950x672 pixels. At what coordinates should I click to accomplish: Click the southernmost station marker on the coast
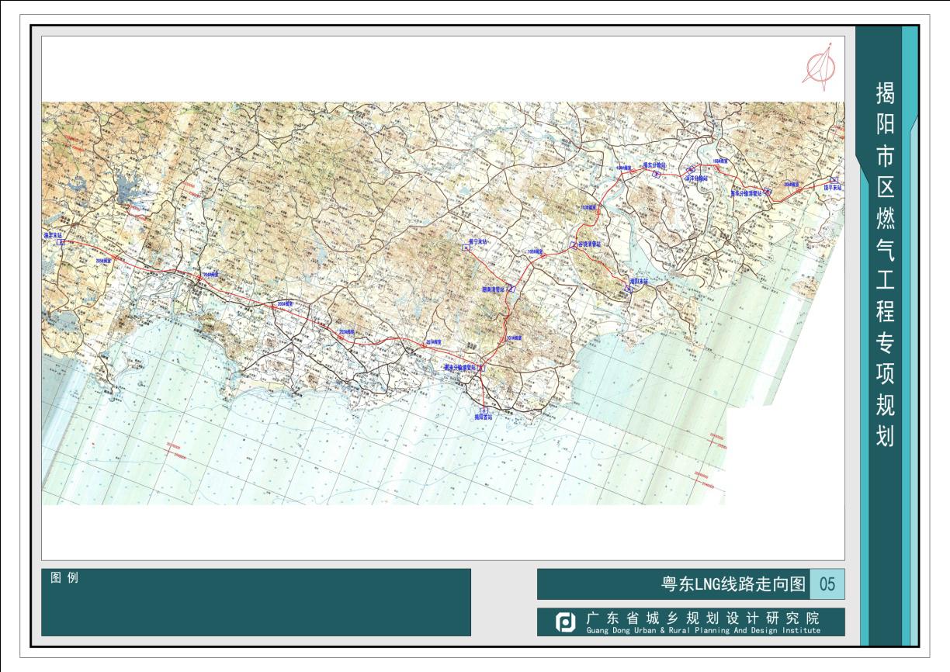pyautogui.click(x=484, y=410)
